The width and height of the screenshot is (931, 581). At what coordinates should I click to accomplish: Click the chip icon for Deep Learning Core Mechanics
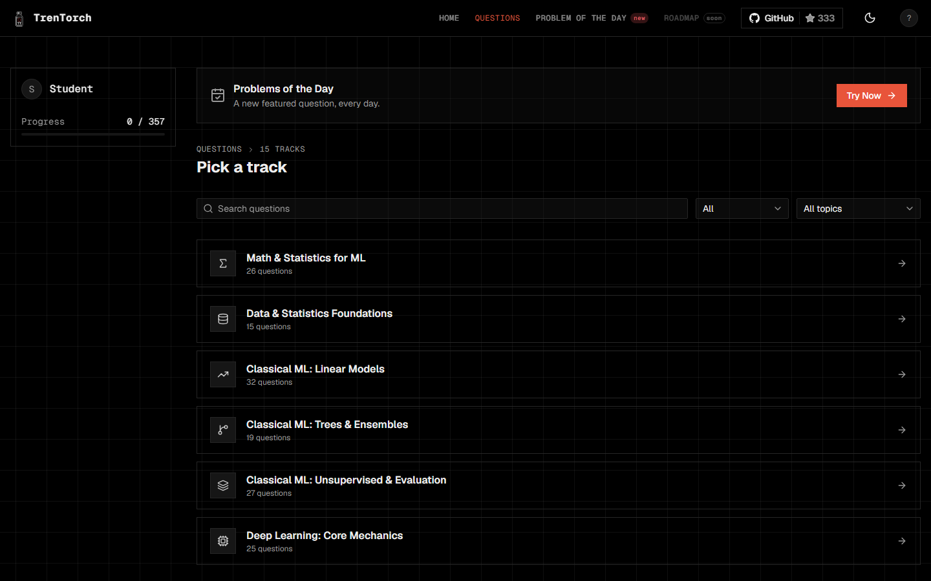tap(223, 541)
